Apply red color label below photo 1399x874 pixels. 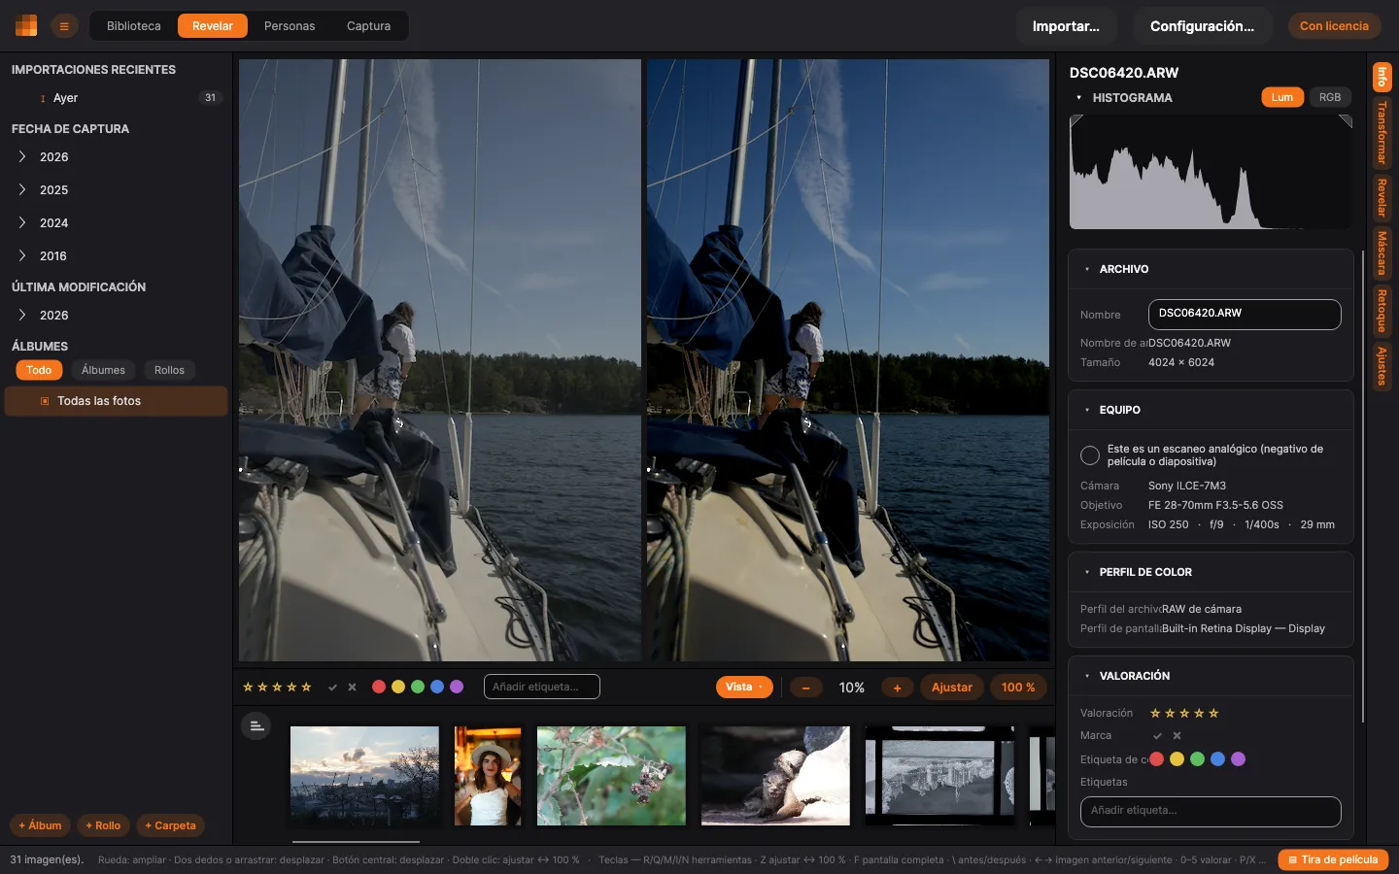379,687
